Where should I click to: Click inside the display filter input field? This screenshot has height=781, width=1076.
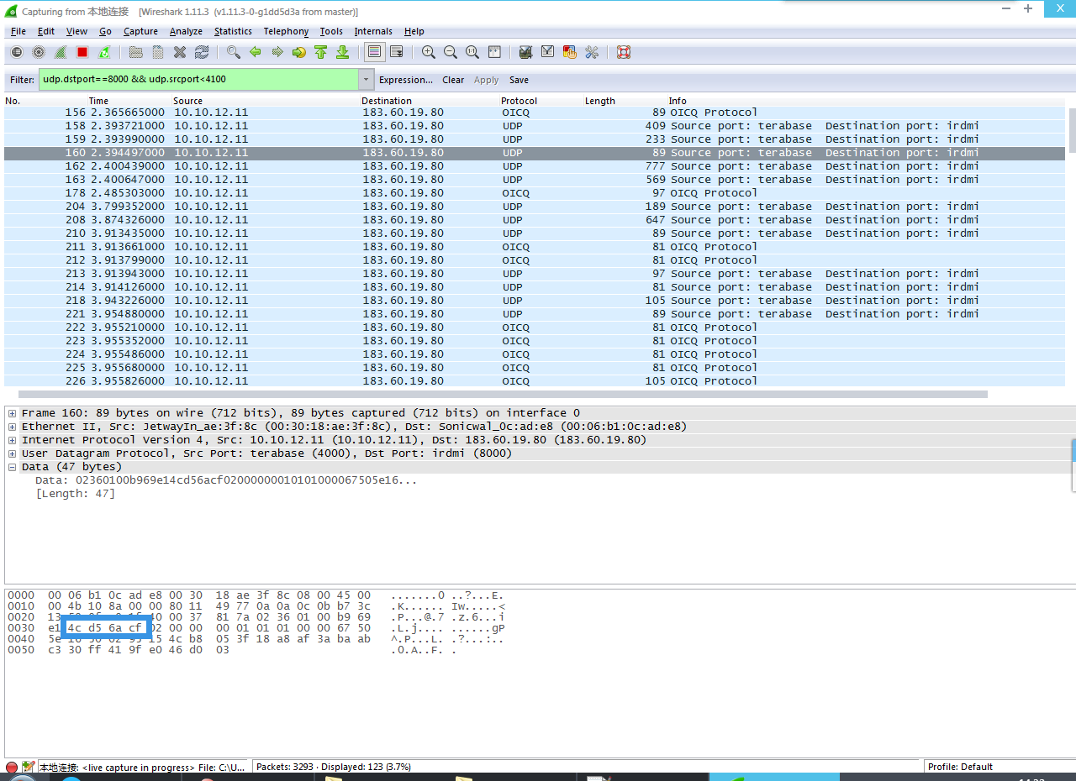[198, 80]
